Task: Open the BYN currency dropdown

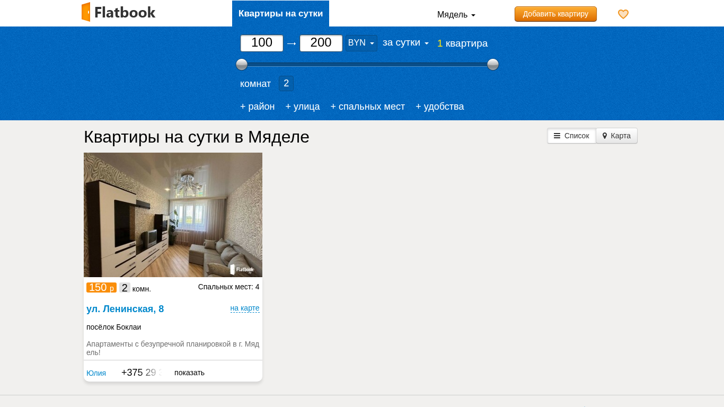Action: tap(361, 43)
